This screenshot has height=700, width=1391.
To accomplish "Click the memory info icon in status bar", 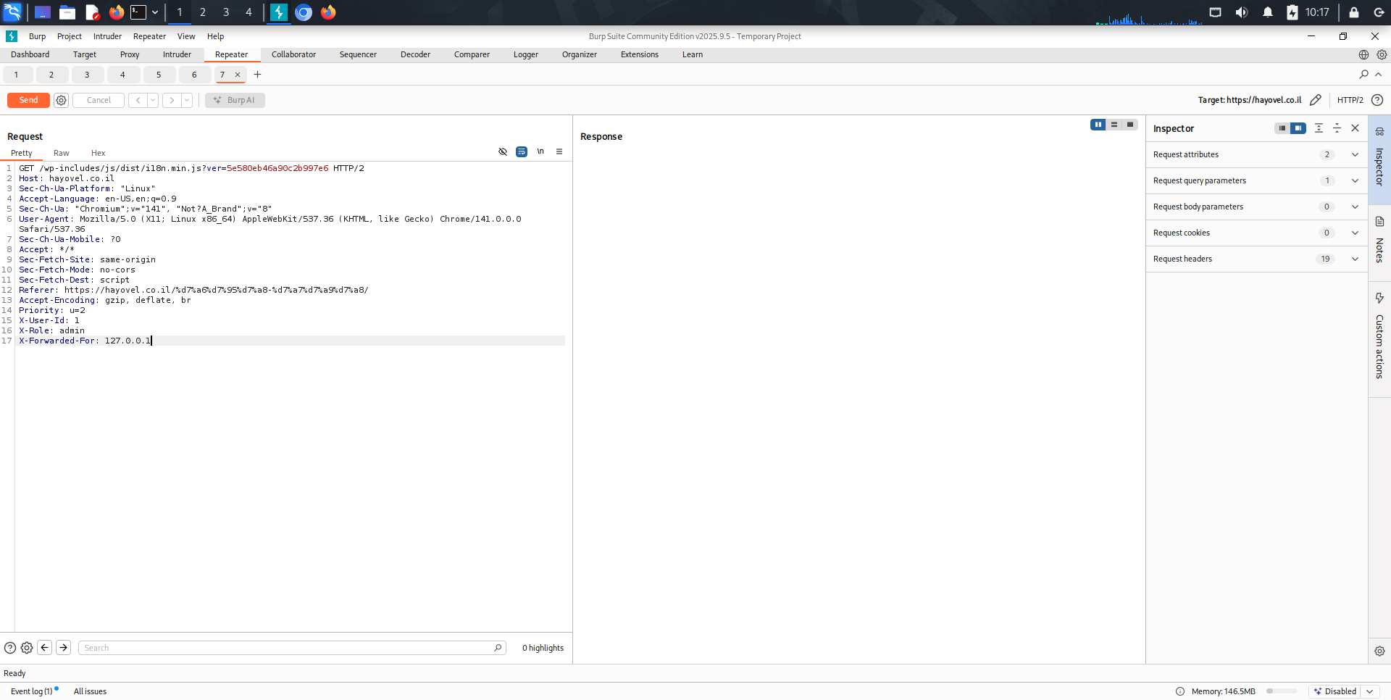I will (x=1180, y=691).
